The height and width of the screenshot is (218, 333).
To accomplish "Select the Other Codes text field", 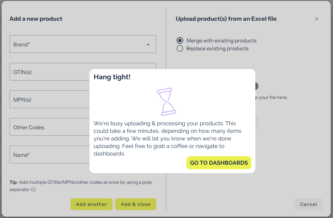I will [x=49, y=127].
